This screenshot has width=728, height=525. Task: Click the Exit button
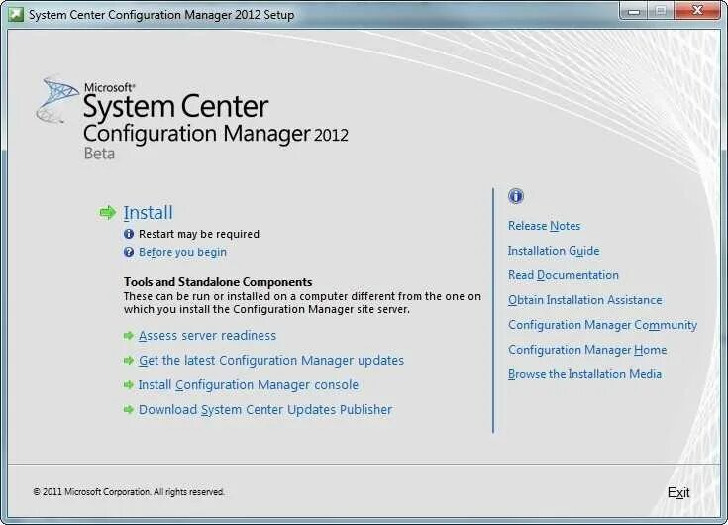[678, 492]
